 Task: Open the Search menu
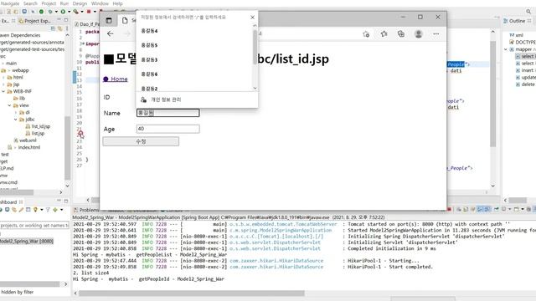pos(30,3)
